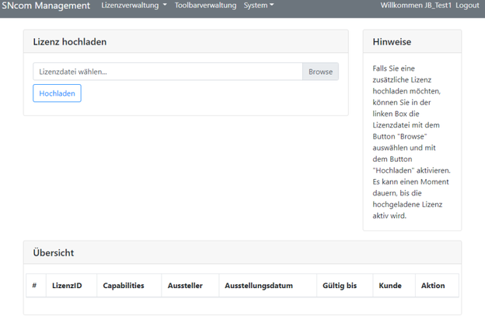Select the LizenzID column header
The image size is (485, 327).
[67, 286]
